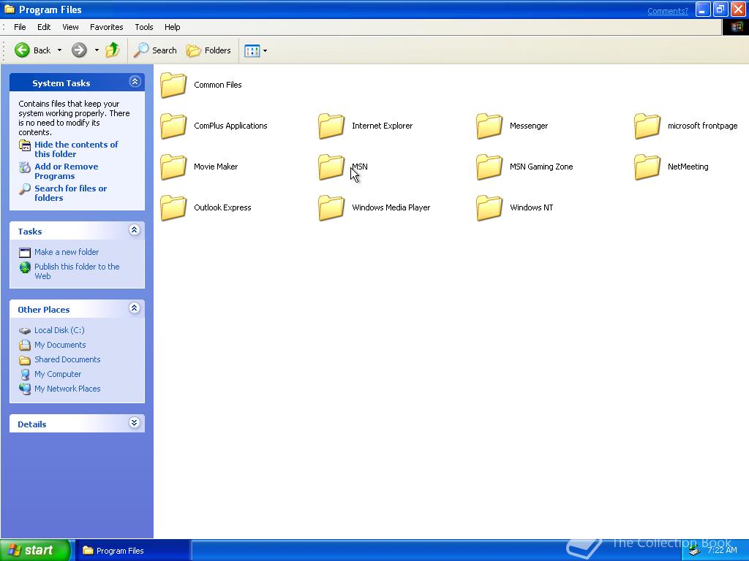Open the Favorites menu
The height and width of the screenshot is (561, 749).
[x=107, y=27]
